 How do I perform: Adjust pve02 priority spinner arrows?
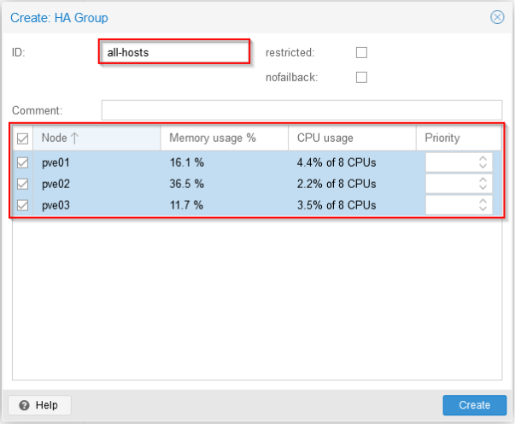point(483,184)
